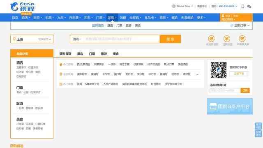Click the third round orange 免 badge

pos(242,39)
